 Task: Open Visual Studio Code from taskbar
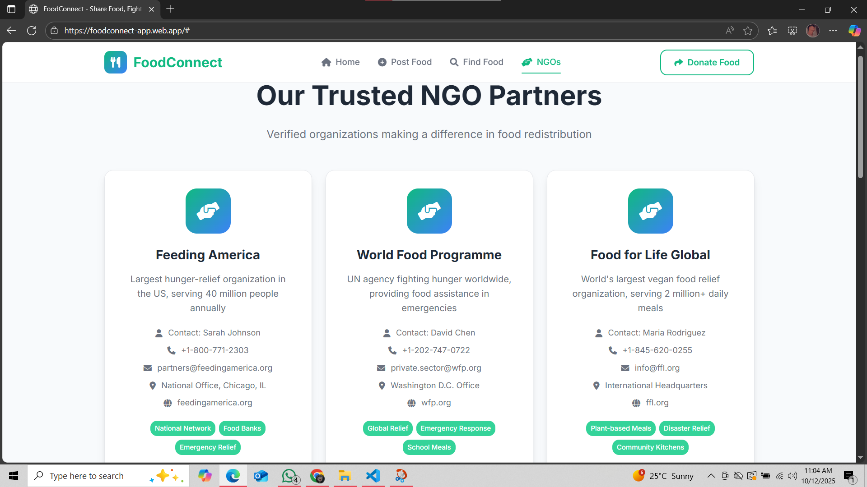coord(373,476)
